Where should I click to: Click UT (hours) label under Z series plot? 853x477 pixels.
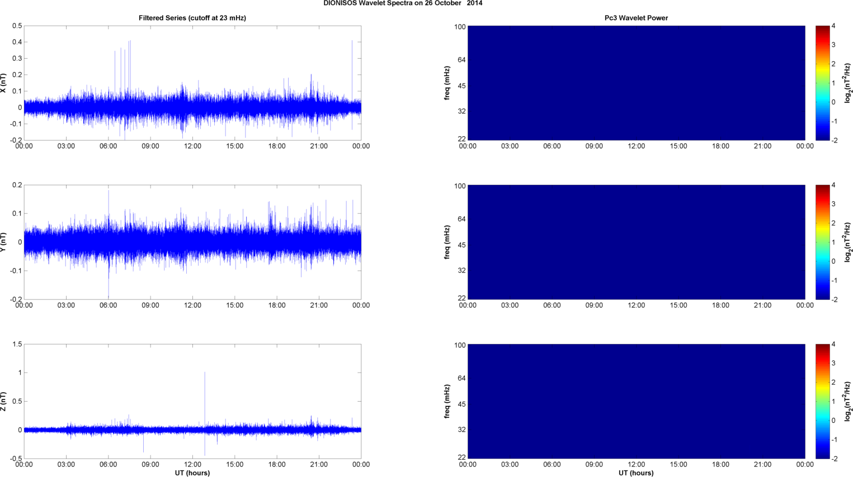tap(192, 473)
